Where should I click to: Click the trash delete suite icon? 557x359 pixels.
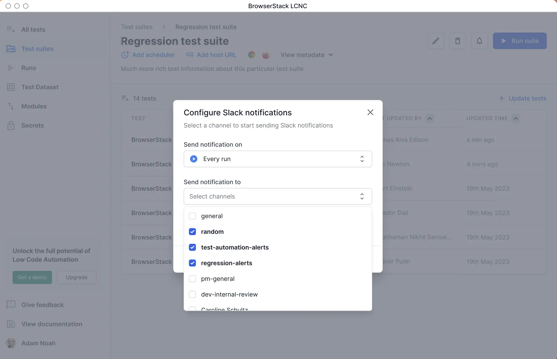457,41
